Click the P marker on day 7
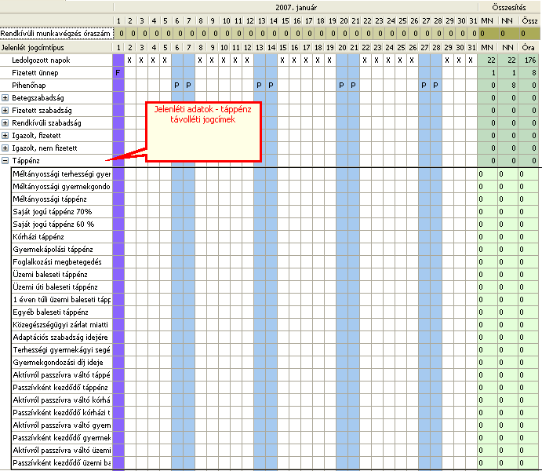 pyautogui.click(x=188, y=85)
